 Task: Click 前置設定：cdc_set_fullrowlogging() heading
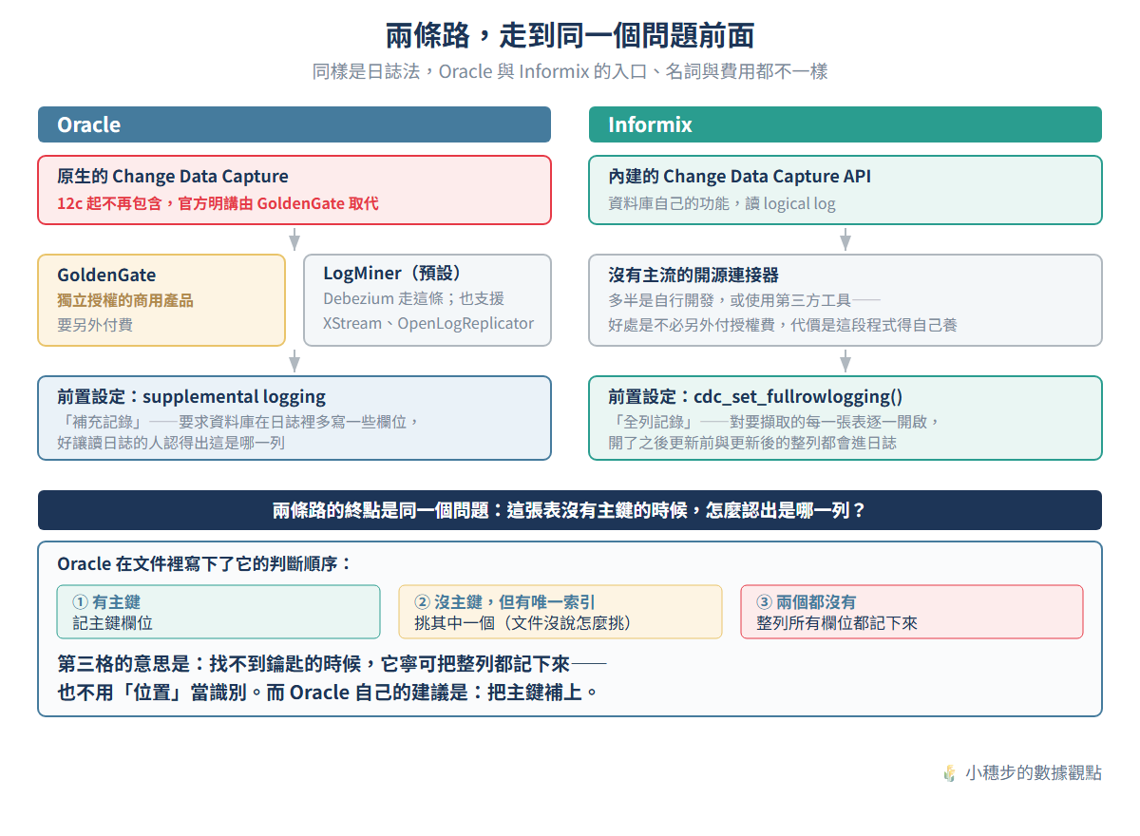[755, 397]
